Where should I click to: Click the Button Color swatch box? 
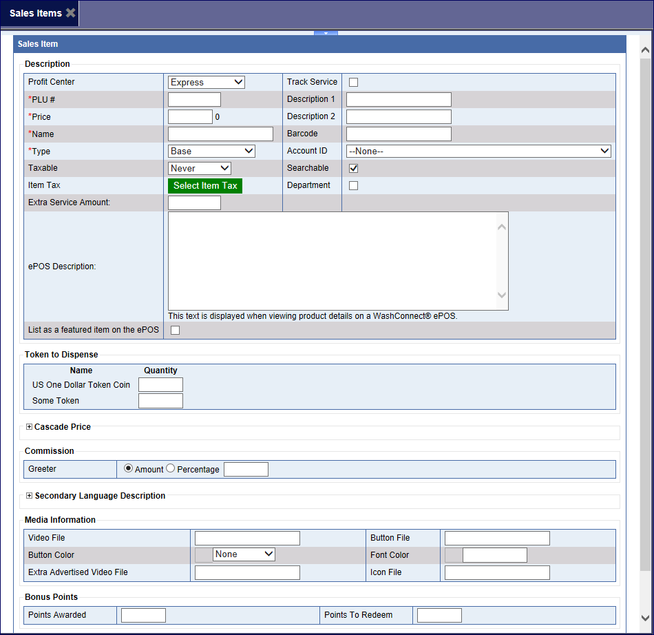point(204,554)
